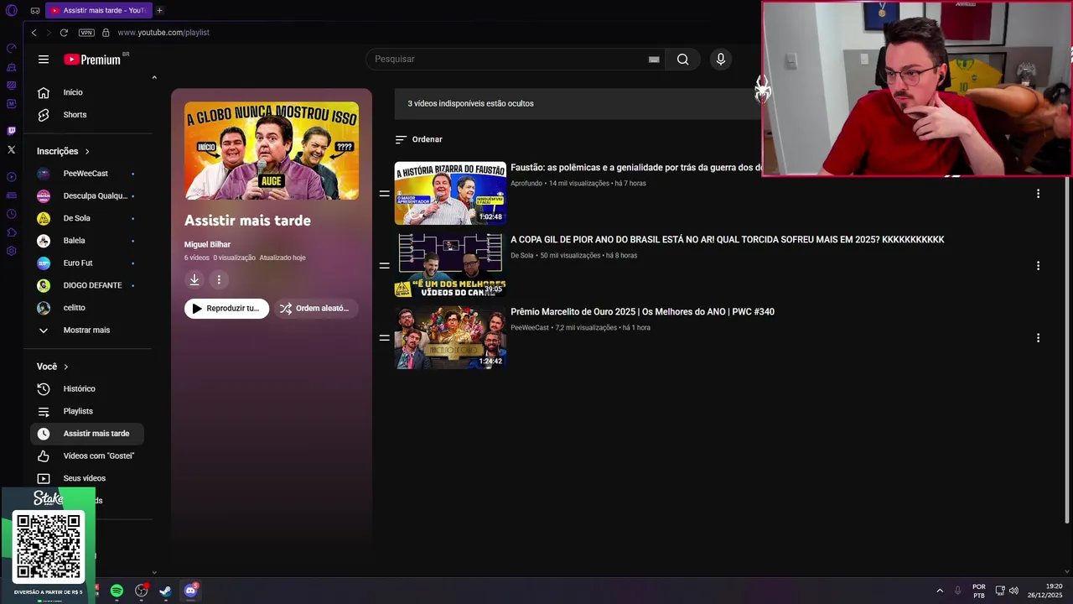
Task: Expand the Você section chevron
Action: pyautogui.click(x=66, y=367)
